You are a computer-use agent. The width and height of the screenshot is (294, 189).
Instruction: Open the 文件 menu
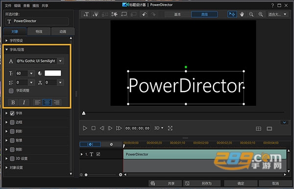click(x=8, y=5)
